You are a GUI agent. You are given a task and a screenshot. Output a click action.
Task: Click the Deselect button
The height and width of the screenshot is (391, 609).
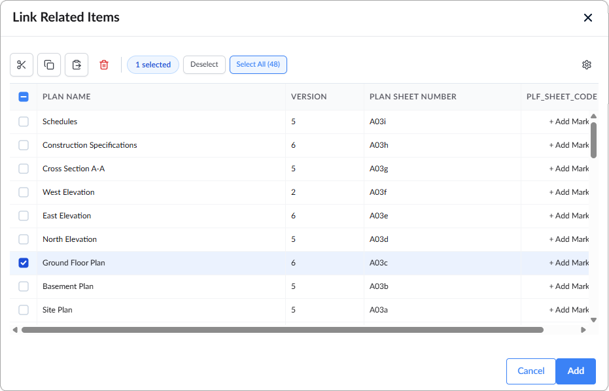tap(204, 65)
